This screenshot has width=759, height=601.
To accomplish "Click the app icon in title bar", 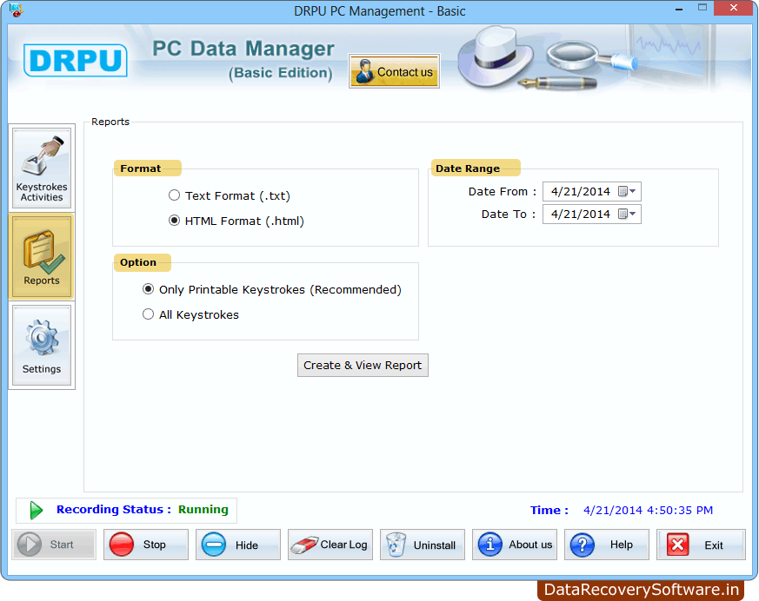I will tap(16, 10).
